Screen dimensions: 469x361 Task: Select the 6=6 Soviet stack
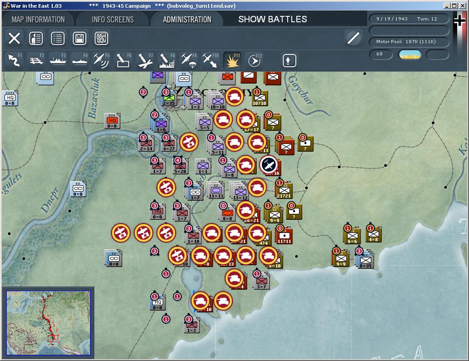[352, 236]
